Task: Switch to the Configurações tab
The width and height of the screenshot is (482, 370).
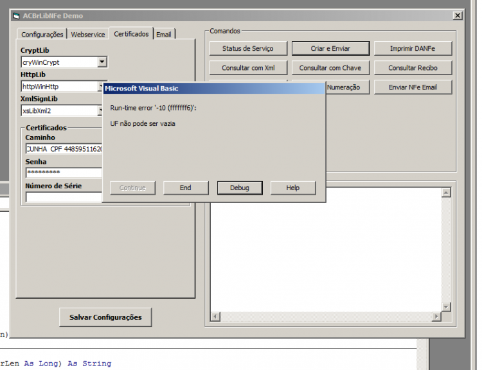Action: pyautogui.click(x=42, y=35)
